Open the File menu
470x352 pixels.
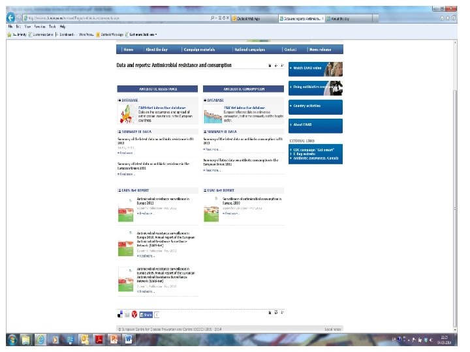pos(10,27)
